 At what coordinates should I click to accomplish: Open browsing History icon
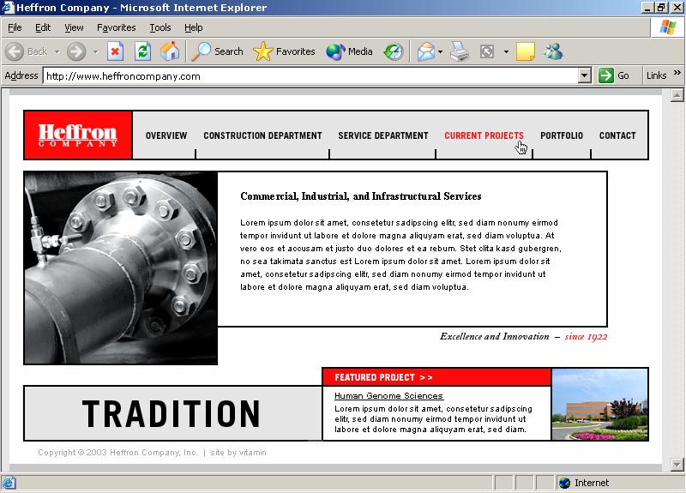(393, 51)
